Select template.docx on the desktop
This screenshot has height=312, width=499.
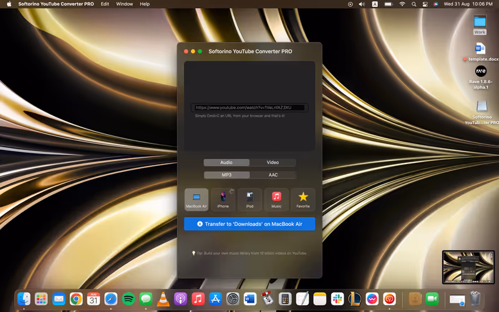click(x=480, y=52)
